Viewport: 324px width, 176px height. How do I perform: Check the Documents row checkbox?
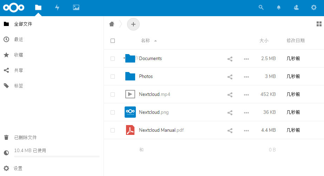(x=113, y=59)
